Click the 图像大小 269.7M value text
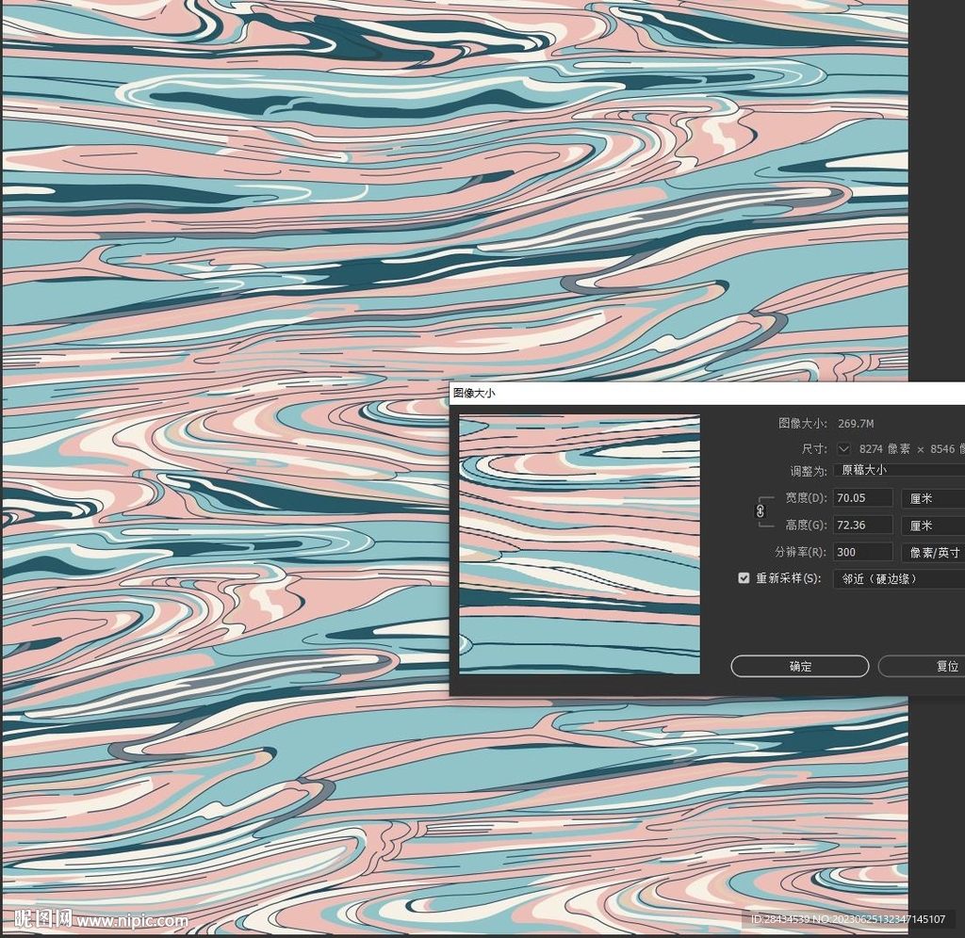Image resolution: width=965 pixels, height=938 pixels. pos(856,424)
